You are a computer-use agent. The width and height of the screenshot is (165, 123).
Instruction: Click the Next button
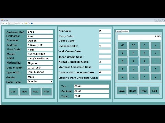tap(36, 92)
